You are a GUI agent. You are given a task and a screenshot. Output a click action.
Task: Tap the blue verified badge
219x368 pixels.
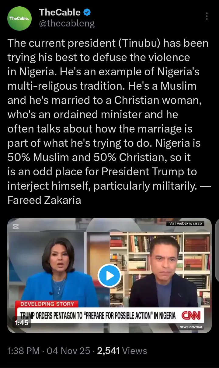(87, 12)
